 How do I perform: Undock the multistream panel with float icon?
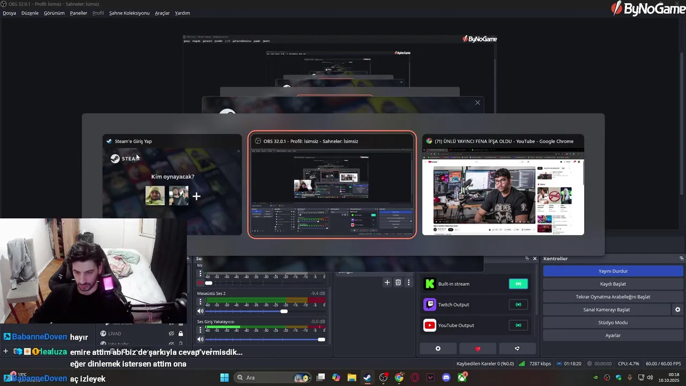click(x=527, y=258)
